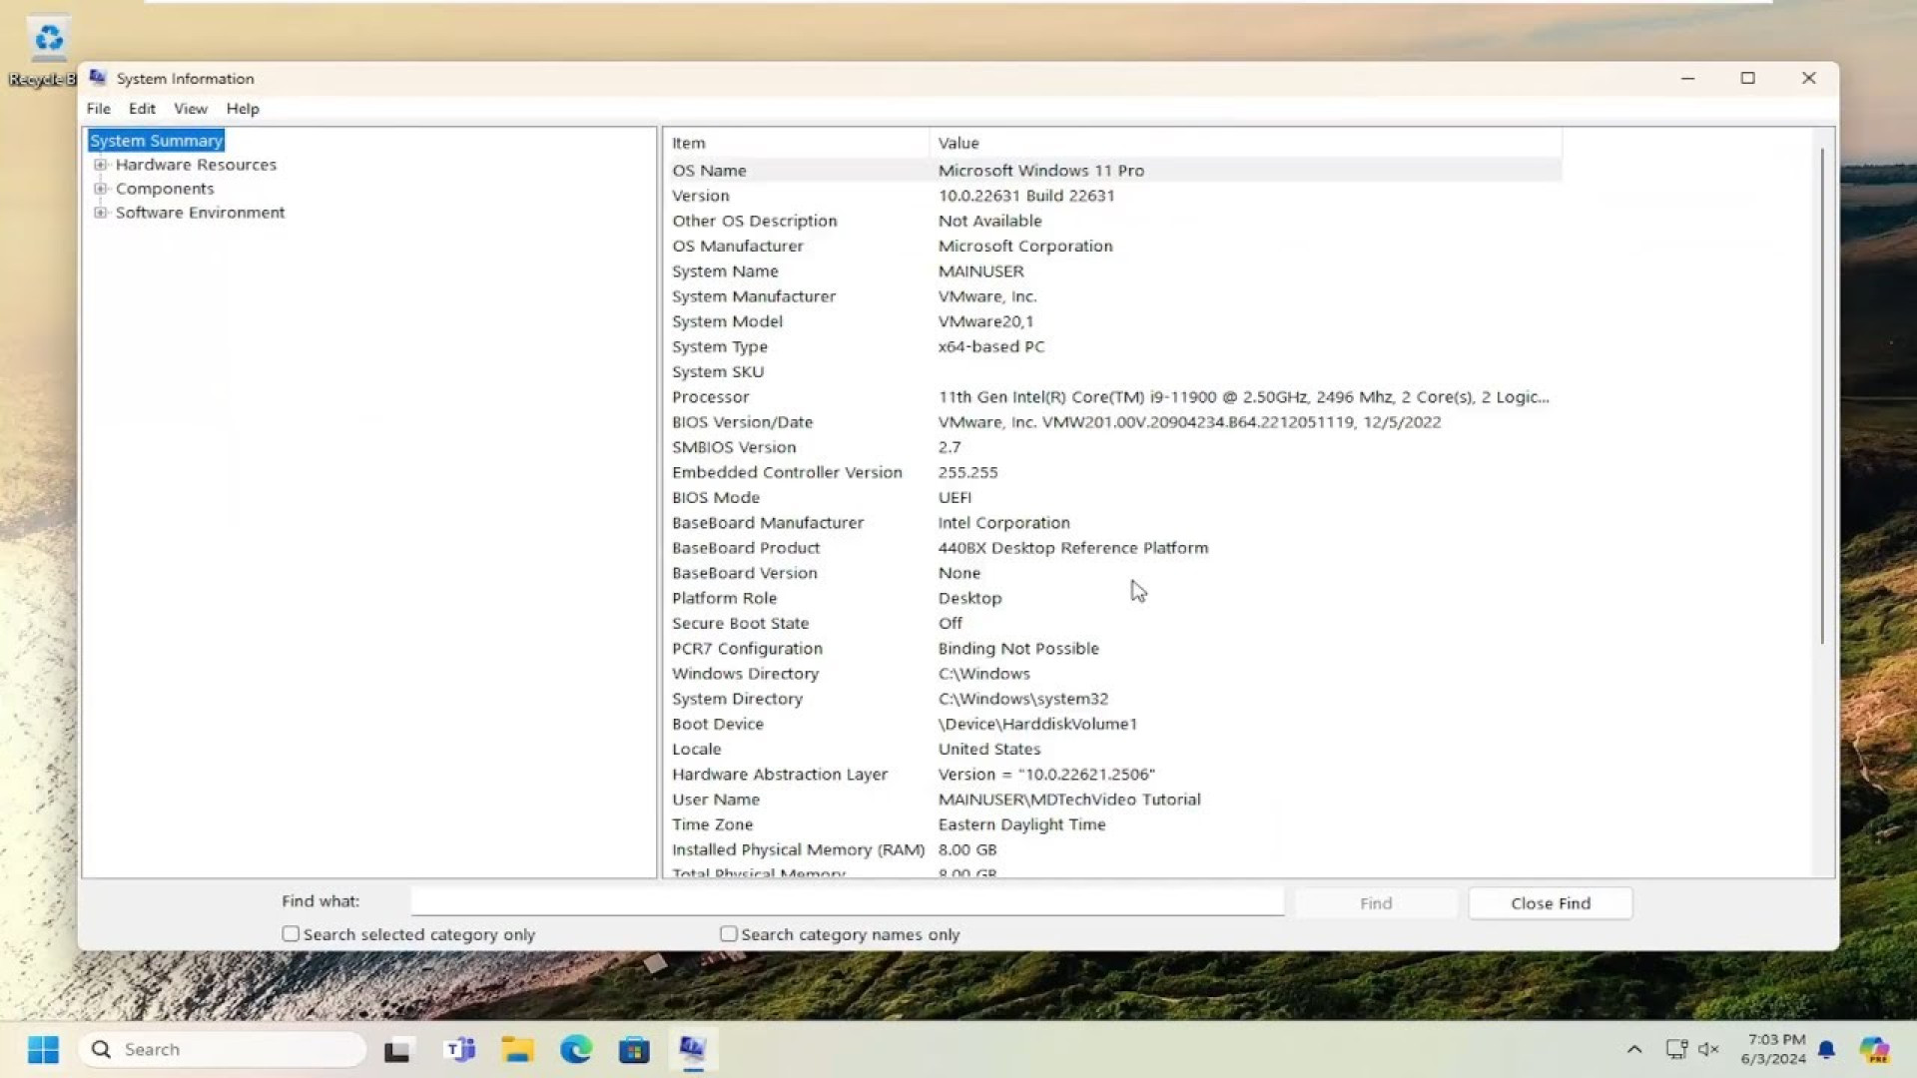The height and width of the screenshot is (1078, 1917).
Task: Enable Search selected category only checkbox
Action: tap(291, 934)
